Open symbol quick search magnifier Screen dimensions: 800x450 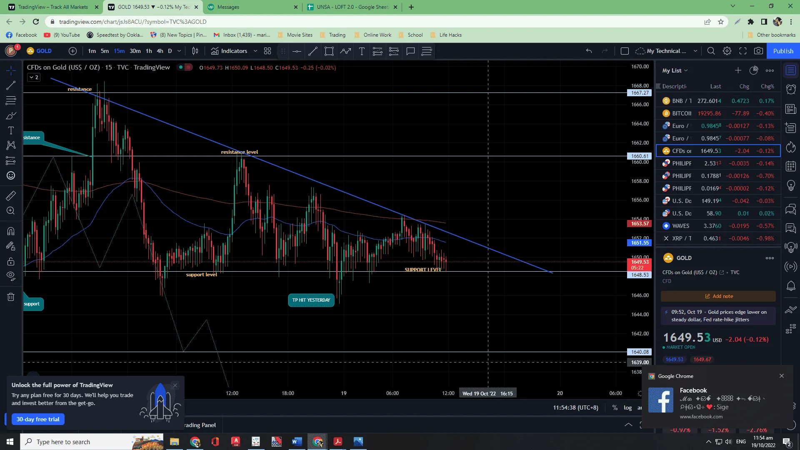[x=711, y=51]
